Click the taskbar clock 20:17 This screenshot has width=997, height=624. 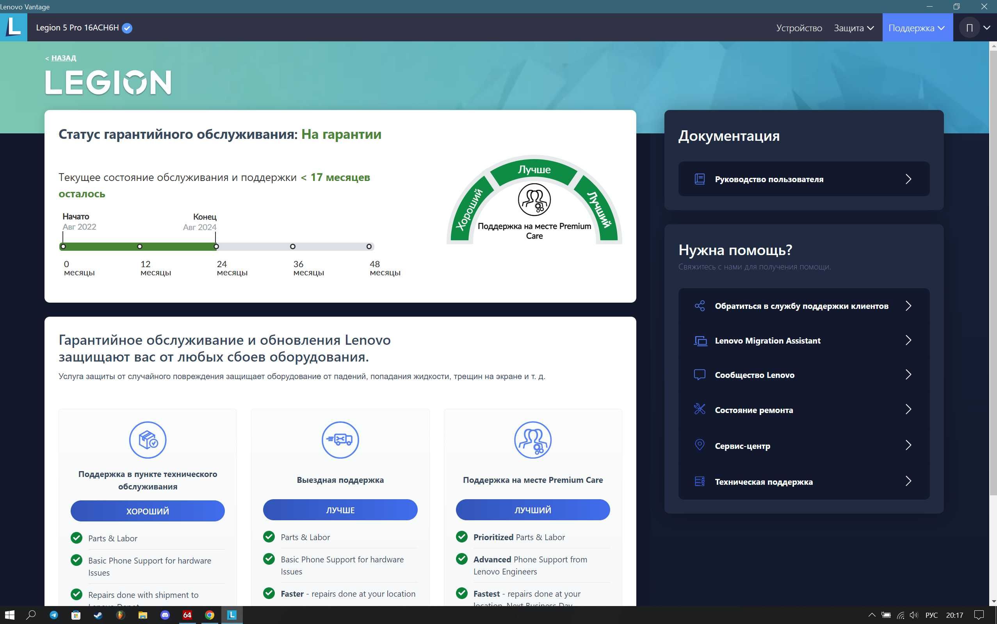(954, 615)
